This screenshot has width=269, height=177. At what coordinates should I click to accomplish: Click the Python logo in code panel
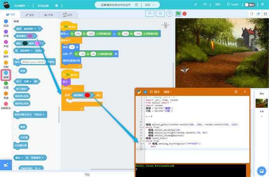point(139,92)
